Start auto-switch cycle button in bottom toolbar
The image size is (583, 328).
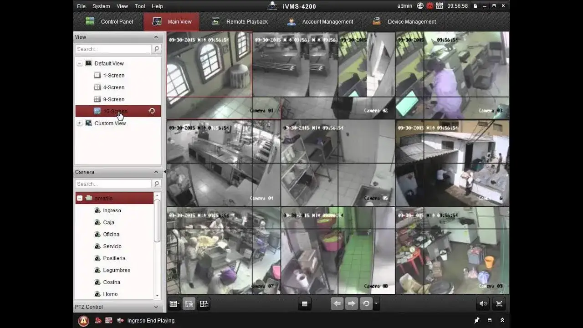(366, 304)
